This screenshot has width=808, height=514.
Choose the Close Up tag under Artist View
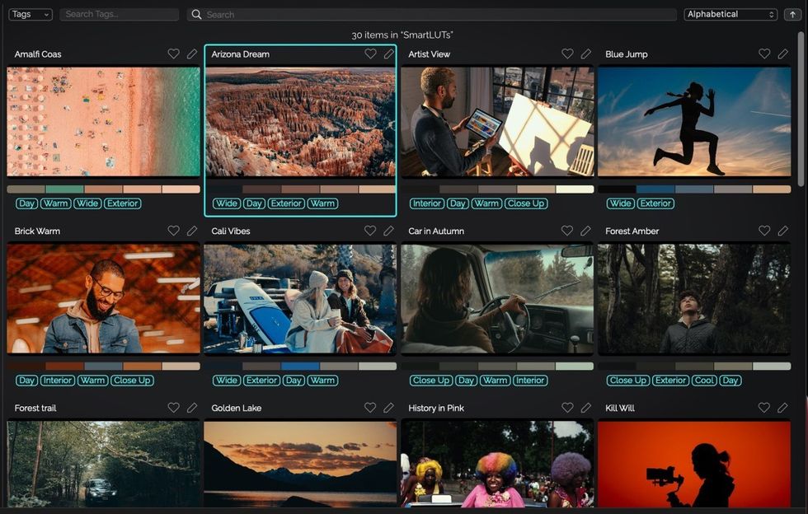click(x=526, y=203)
